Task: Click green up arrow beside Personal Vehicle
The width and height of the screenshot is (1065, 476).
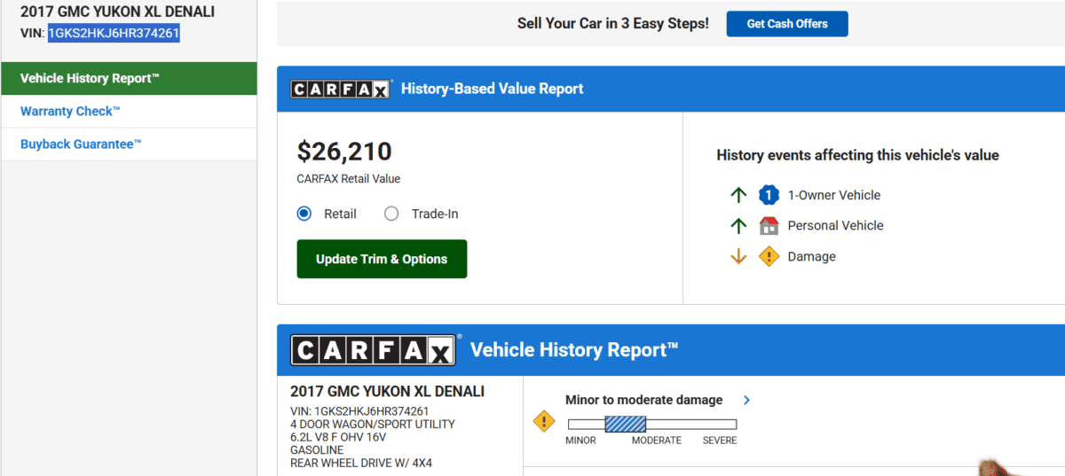Action: (738, 225)
